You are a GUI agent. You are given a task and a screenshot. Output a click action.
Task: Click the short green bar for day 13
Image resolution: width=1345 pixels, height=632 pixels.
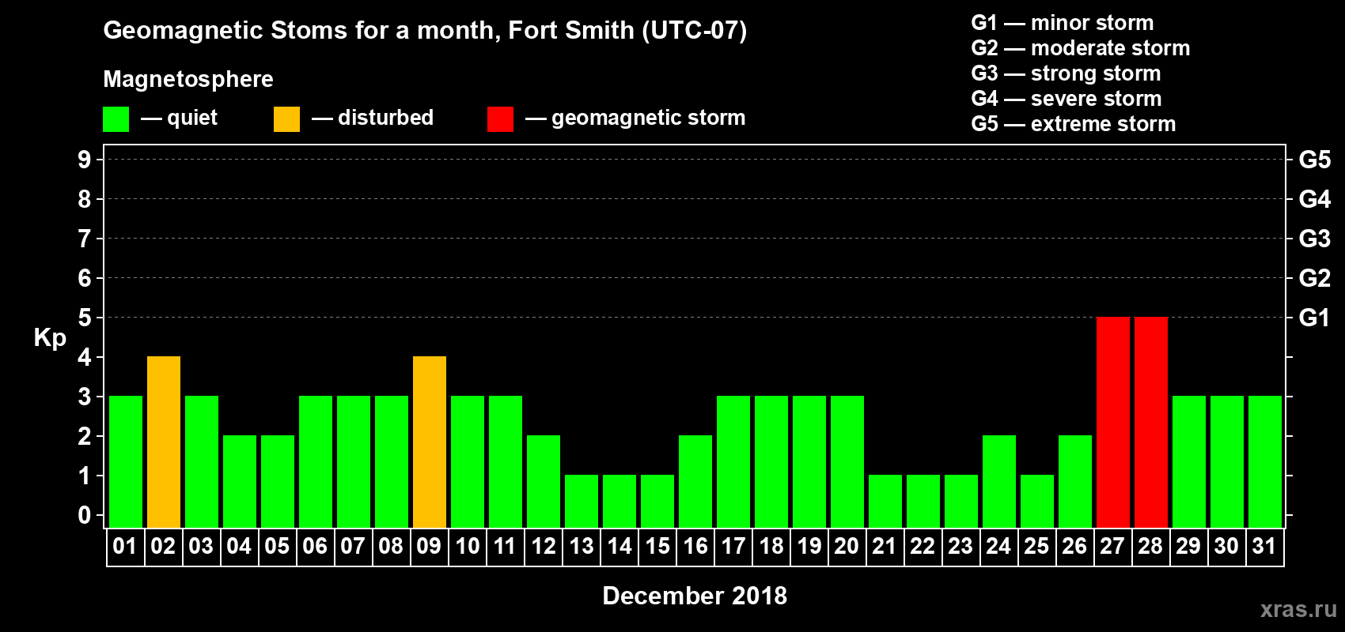pos(582,501)
